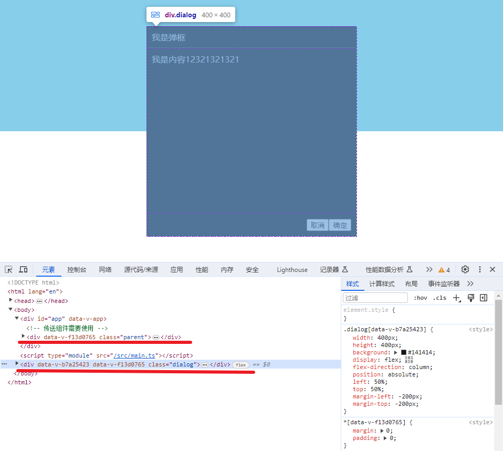Select the 传送组件需要使用 comment node
The width and height of the screenshot is (503, 451).
coord(67,329)
